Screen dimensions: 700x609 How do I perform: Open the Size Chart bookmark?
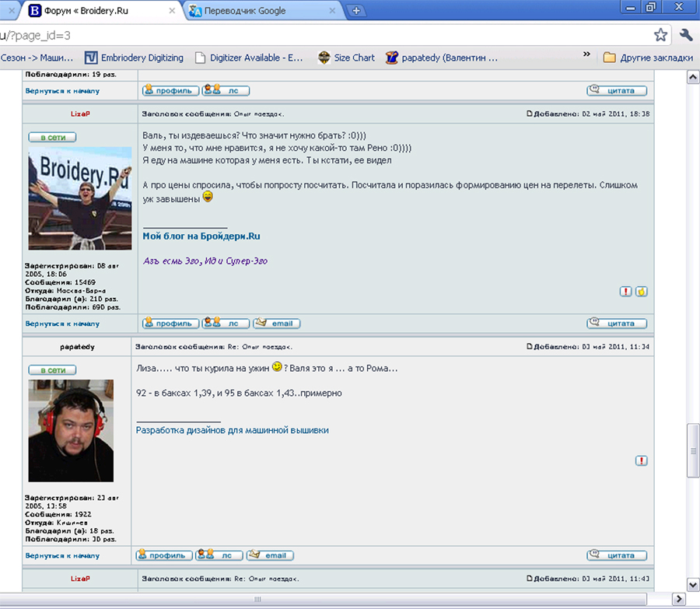[x=346, y=58]
